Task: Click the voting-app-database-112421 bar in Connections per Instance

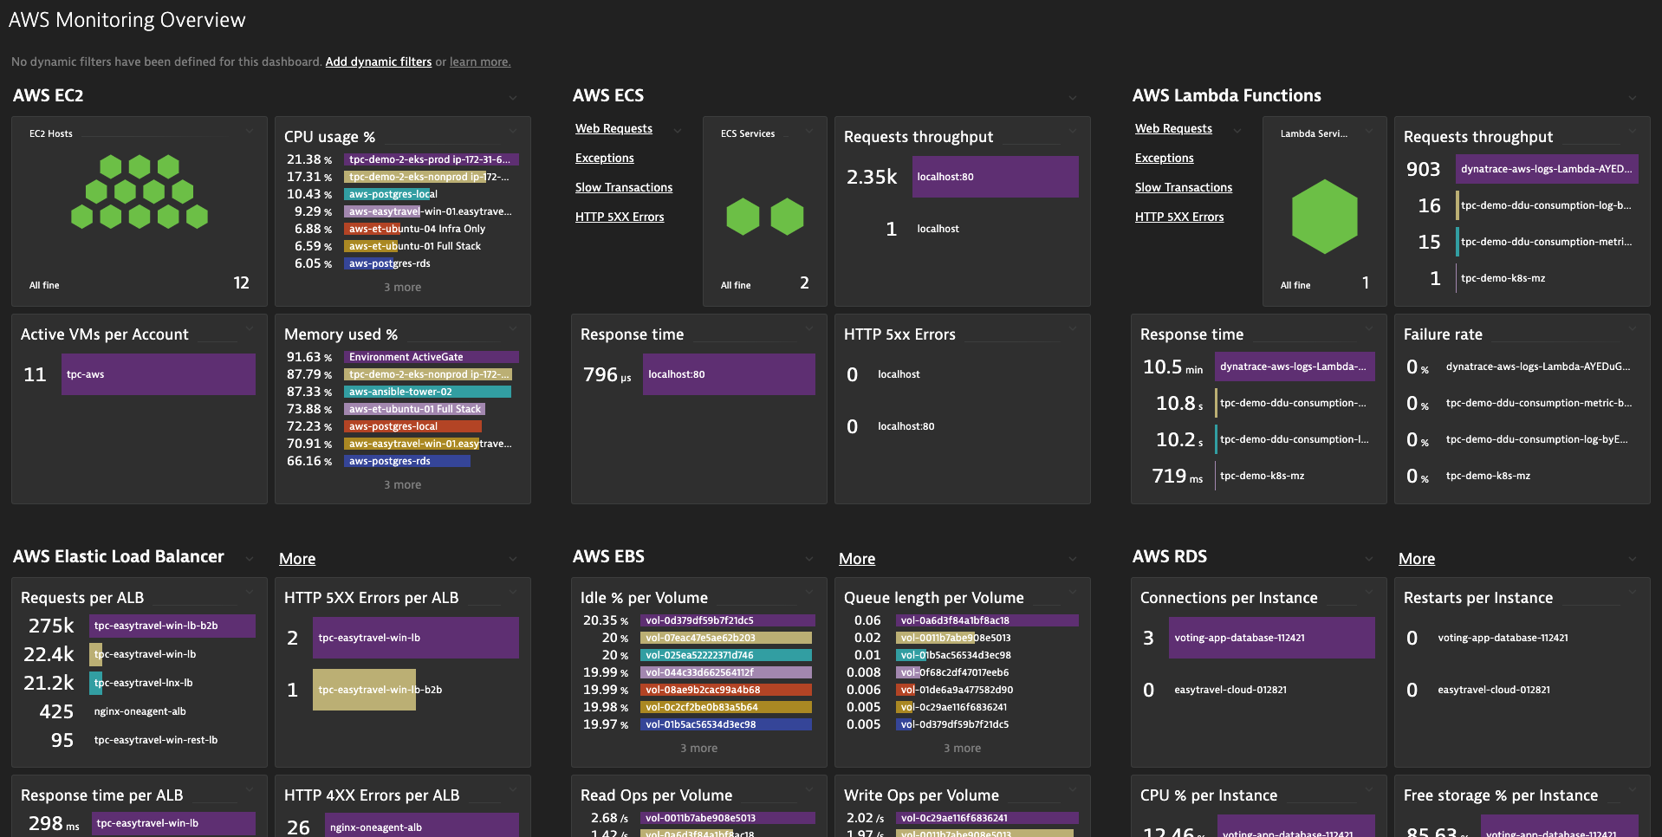Action: tap(1272, 638)
